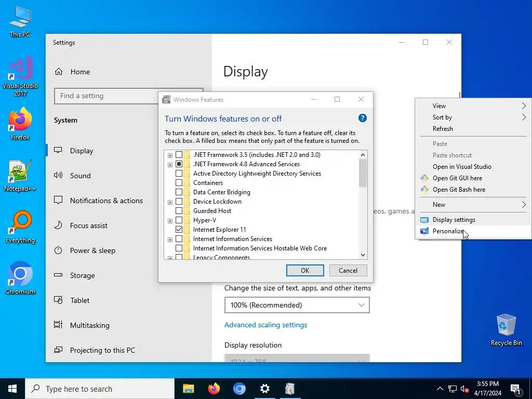
Task: Open Chromium from the taskbar
Action: [x=239, y=389]
